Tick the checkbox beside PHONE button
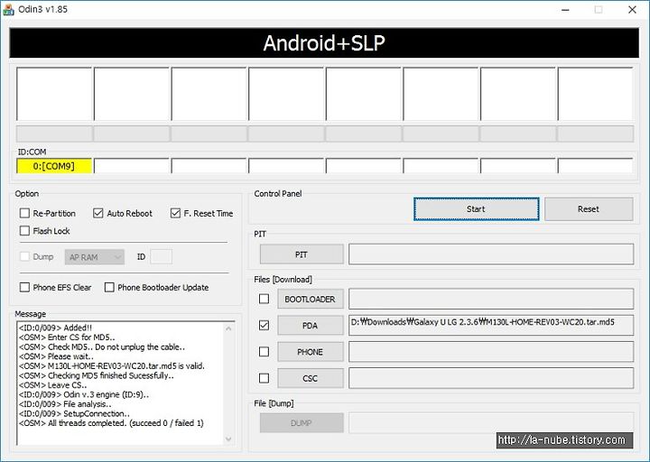 coord(264,352)
